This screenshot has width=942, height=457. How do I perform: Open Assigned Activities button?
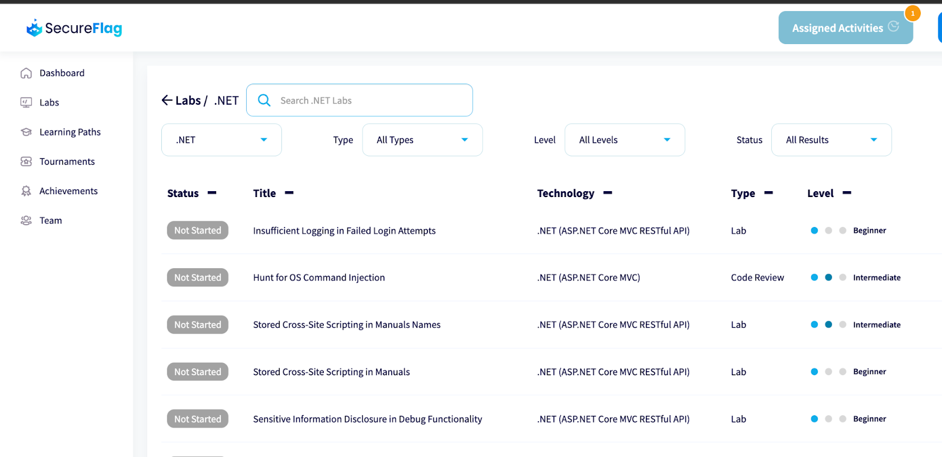(x=845, y=28)
